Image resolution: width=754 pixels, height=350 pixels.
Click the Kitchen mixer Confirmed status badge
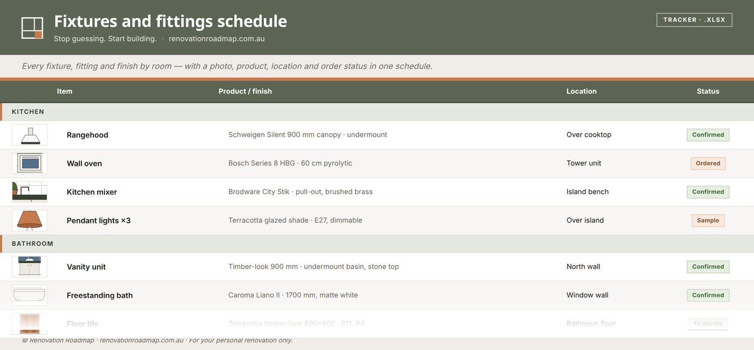(x=708, y=192)
